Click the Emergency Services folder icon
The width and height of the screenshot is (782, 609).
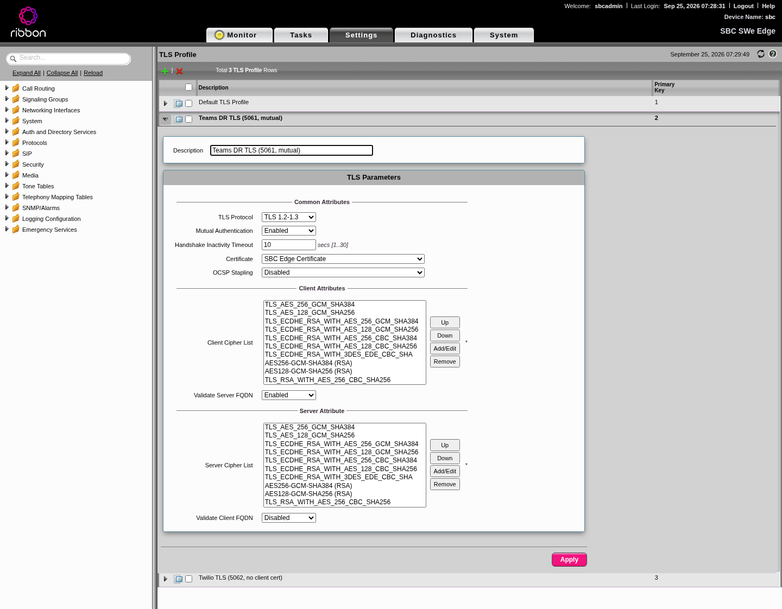tap(16, 229)
